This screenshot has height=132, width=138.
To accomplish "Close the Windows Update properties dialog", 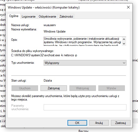I will (x=128, y=7).
